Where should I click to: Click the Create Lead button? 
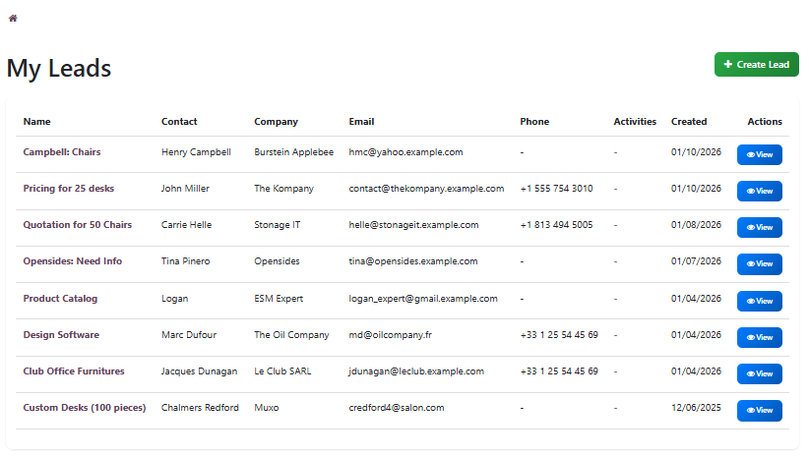point(756,65)
